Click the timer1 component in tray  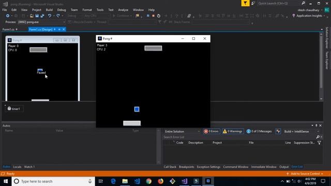[14, 109]
